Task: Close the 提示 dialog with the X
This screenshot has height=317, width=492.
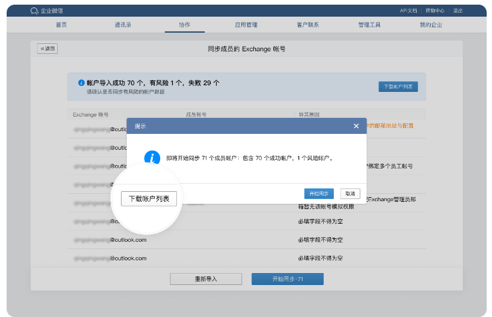Action: point(356,126)
